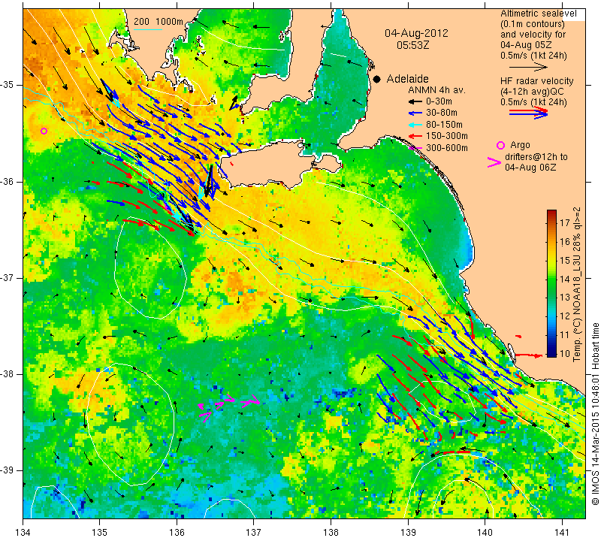Click the 'Altimetric sealevel' legend title
This screenshot has width=601, height=541.
539,14
